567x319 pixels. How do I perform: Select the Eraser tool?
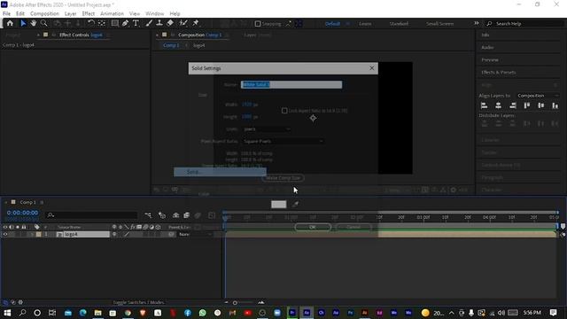click(x=170, y=23)
